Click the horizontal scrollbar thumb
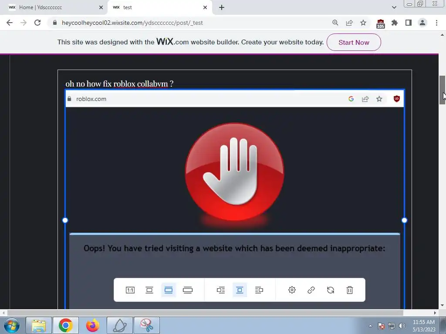The image size is (446, 334). [x=205, y=313]
